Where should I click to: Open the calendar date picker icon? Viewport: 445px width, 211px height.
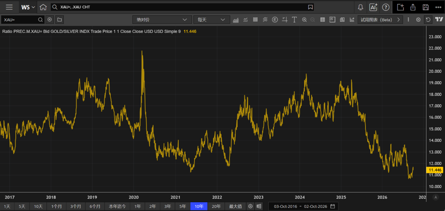[333, 206]
